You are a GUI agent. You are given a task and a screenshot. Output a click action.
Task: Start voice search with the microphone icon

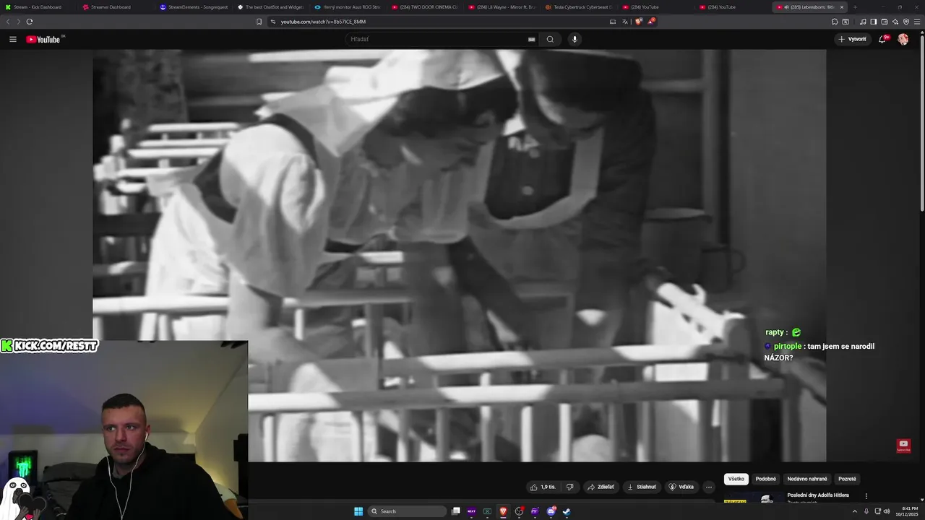575,39
